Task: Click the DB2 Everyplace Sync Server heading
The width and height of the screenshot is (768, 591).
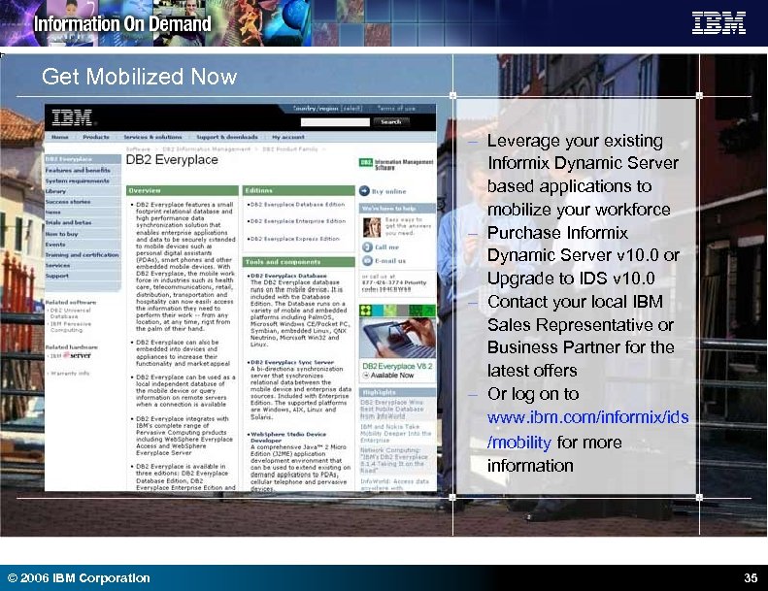Action: 292,362
